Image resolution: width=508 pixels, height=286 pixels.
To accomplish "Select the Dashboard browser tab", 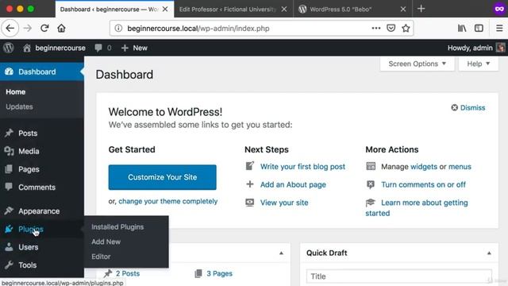I will coord(110,10).
